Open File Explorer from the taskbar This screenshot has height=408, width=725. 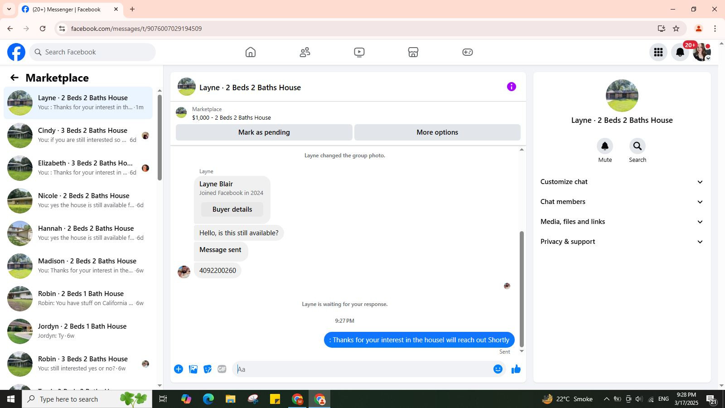[231, 399]
